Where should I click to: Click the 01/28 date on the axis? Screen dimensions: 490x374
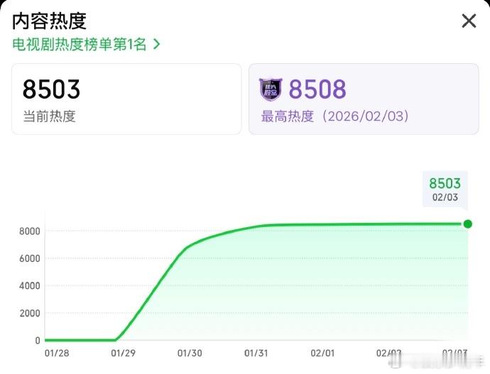pyautogui.click(x=57, y=353)
